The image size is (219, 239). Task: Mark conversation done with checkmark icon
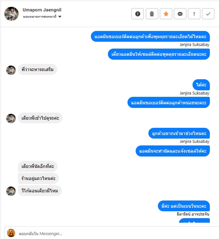pos(208,14)
